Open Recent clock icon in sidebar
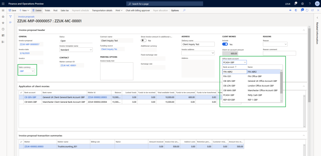This screenshot has width=321, height=156. [x=3, y=29]
